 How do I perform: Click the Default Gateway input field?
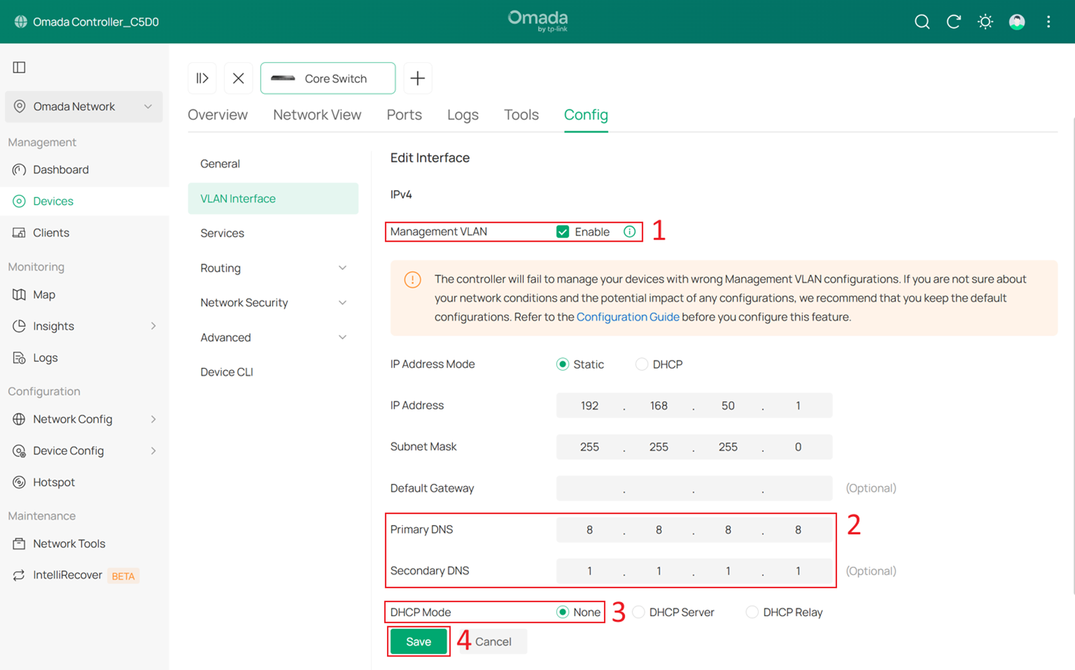click(x=694, y=488)
